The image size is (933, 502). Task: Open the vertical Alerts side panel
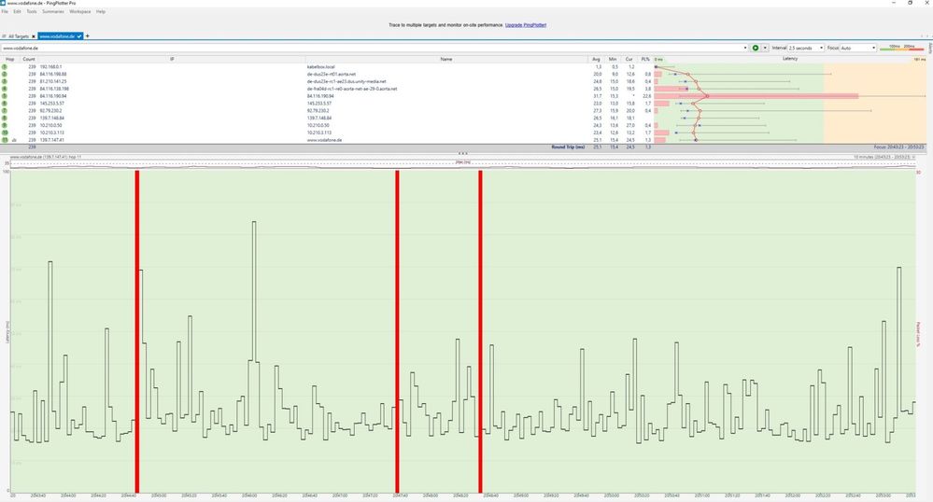[930, 49]
